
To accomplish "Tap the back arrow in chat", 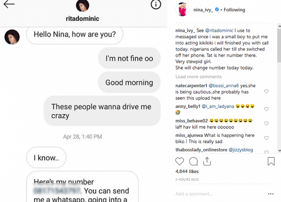I will (9, 5).
